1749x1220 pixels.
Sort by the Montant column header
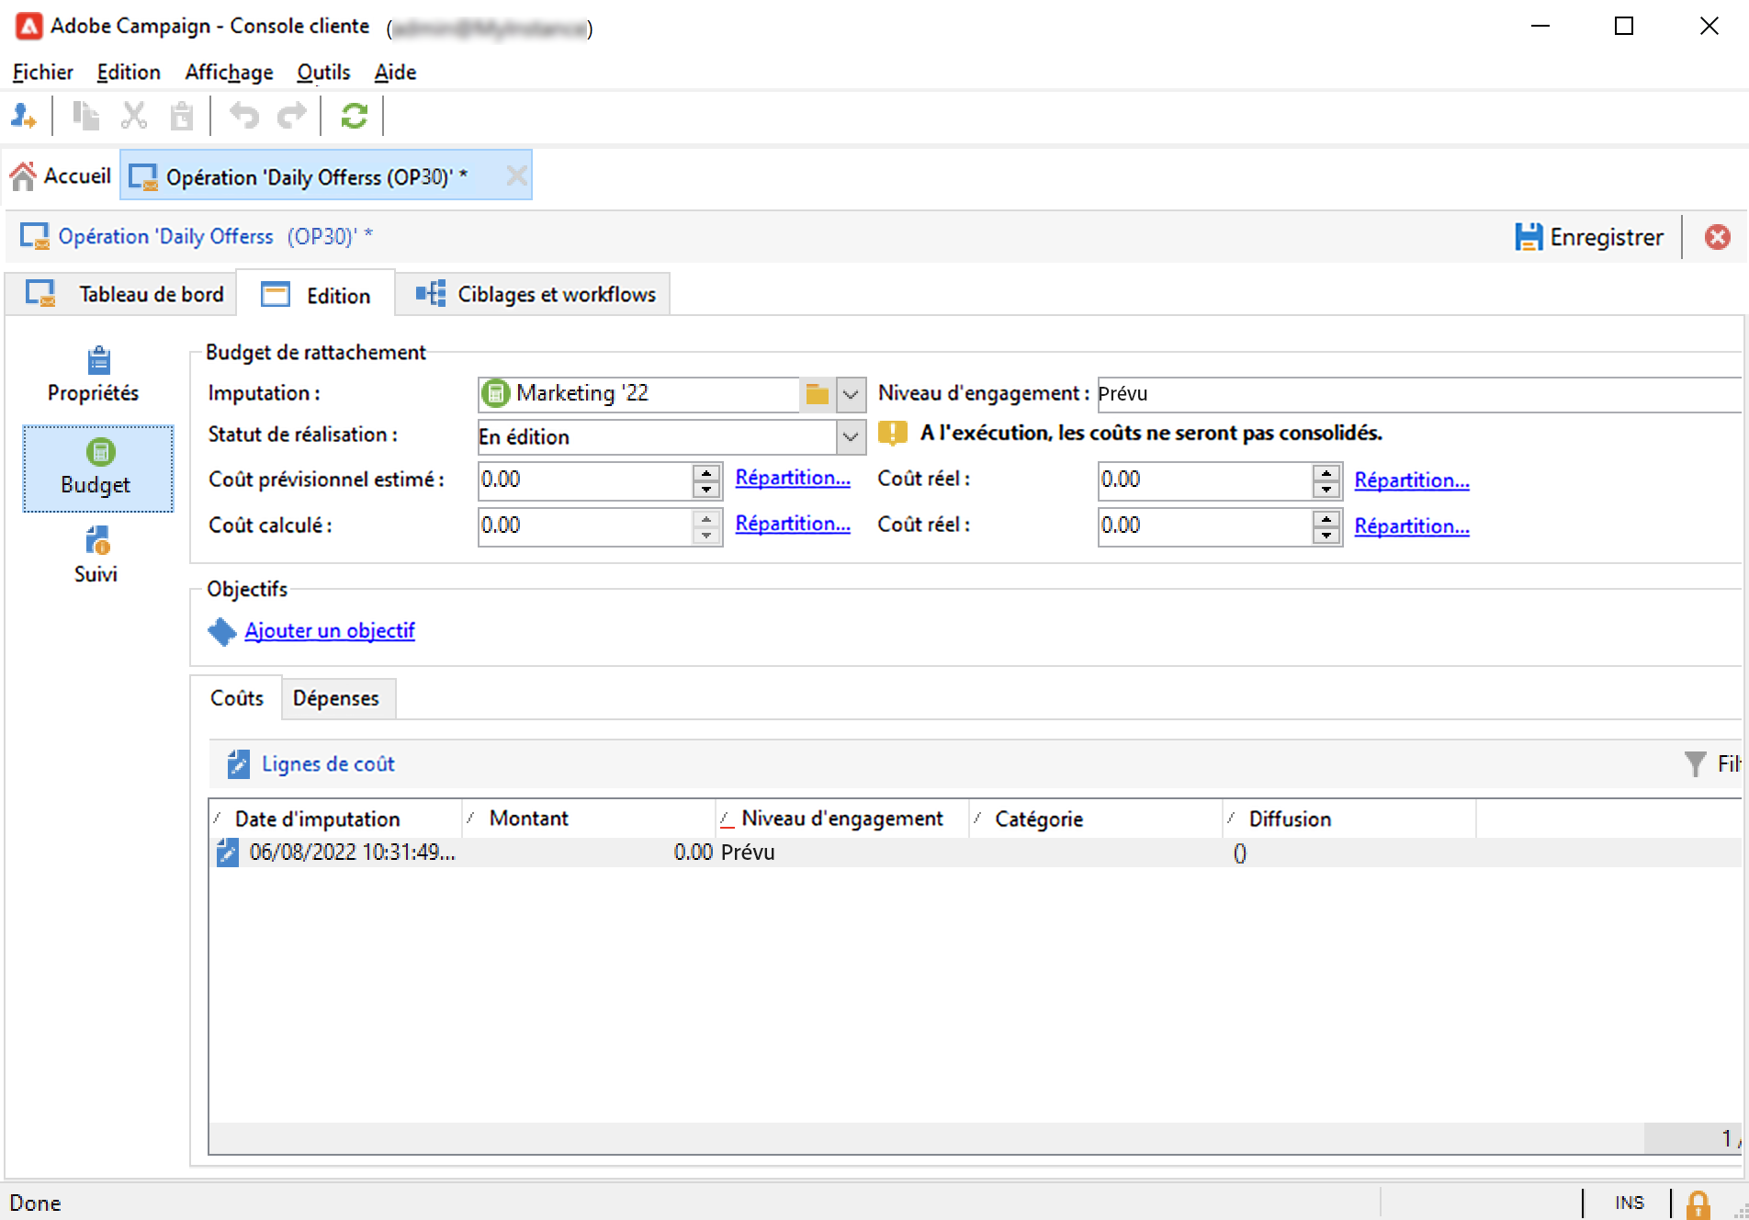click(589, 819)
